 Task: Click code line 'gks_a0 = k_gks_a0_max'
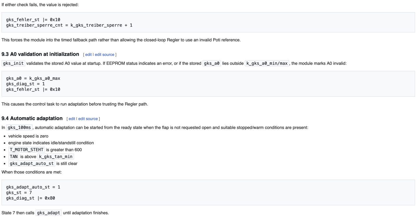tap(33, 79)
